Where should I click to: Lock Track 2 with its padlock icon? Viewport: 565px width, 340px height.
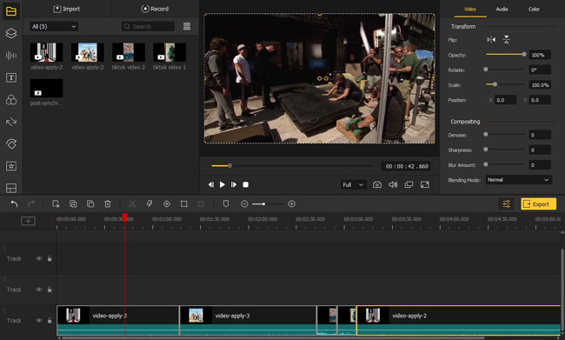tap(50, 290)
